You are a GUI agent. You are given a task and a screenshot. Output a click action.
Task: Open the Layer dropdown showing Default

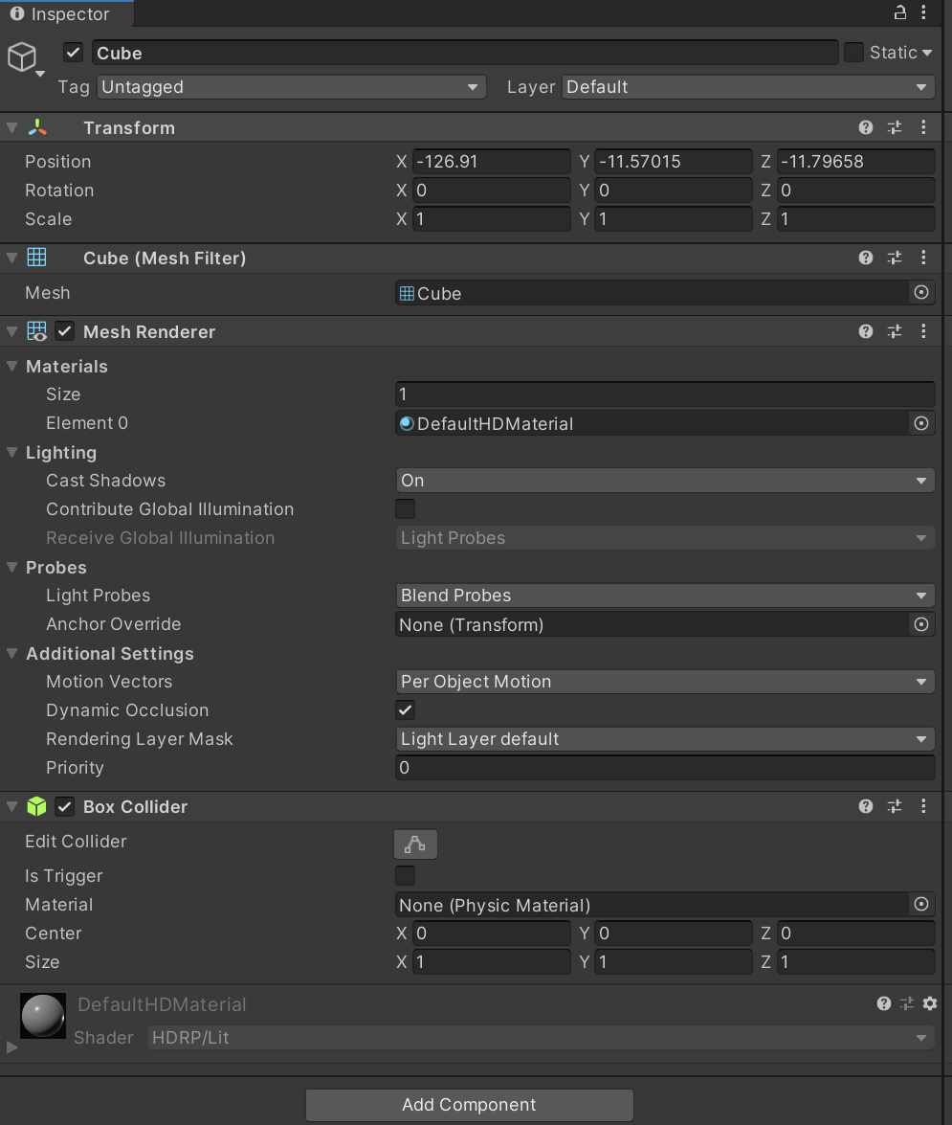pos(747,87)
